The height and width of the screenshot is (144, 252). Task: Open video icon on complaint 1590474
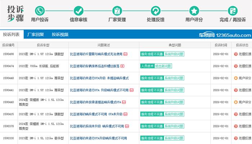point(122,66)
